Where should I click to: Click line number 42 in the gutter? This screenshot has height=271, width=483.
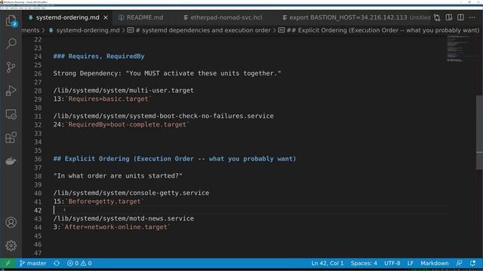point(38,210)
